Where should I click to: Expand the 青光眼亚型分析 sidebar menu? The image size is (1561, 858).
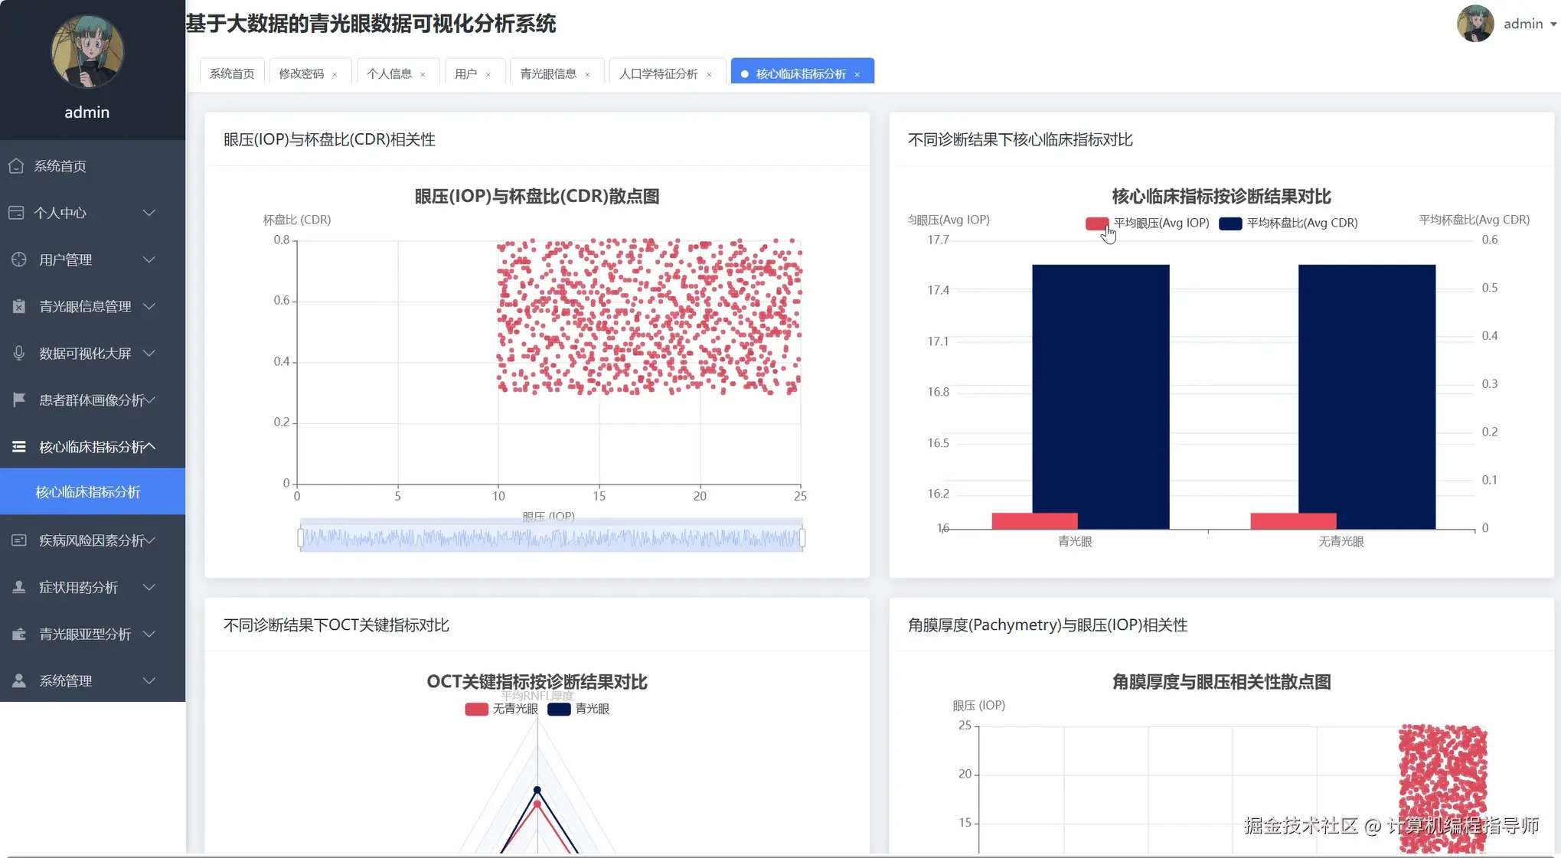84,634
